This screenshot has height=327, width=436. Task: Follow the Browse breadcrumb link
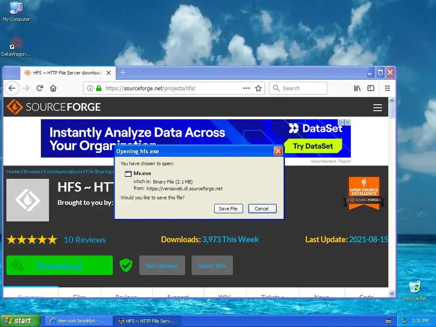coord(32,172)
